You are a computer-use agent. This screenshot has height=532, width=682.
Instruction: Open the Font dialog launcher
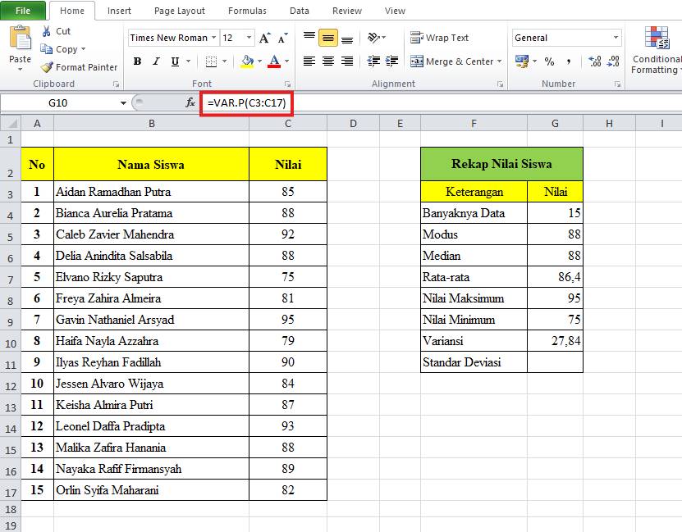[x=287, y=84]
